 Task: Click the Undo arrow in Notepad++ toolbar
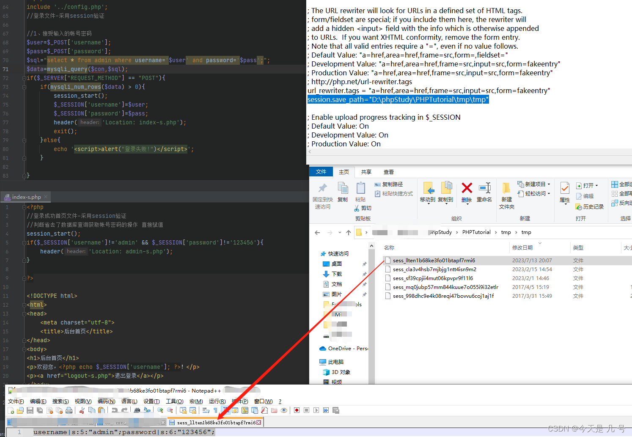tap(114, 410)
